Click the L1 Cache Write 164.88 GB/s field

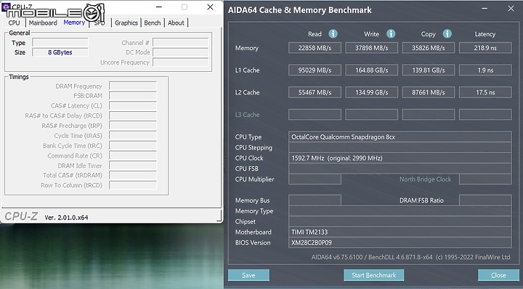(371, 70)
